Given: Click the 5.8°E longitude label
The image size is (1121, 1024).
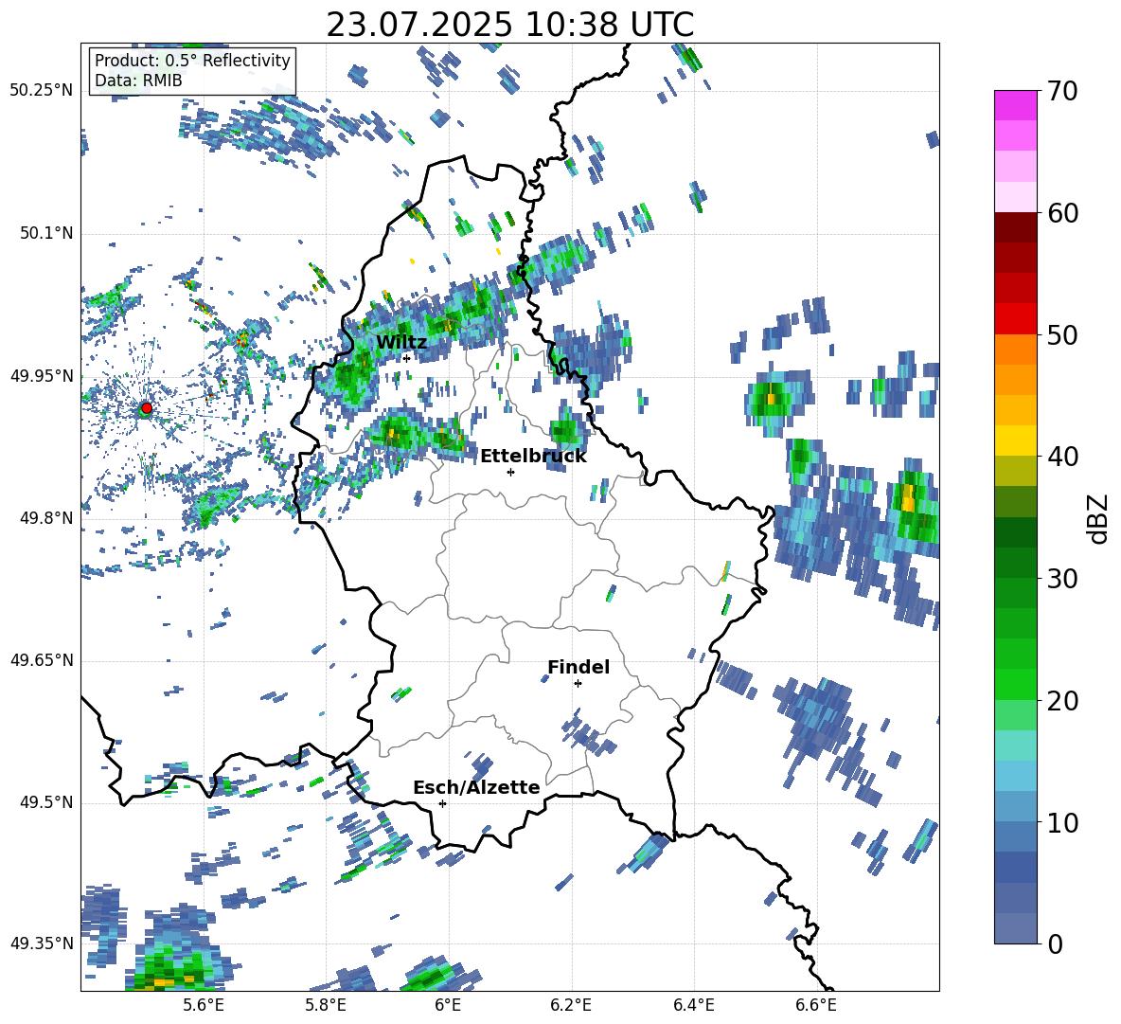Looking at the screenshot, I should click(x=326, y=1006).
